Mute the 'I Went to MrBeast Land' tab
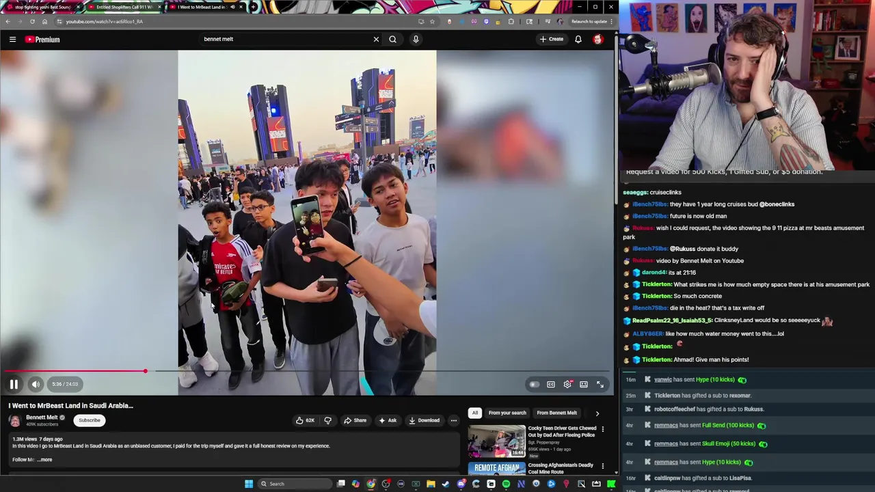875x492 pixels. tap(232, 7)
